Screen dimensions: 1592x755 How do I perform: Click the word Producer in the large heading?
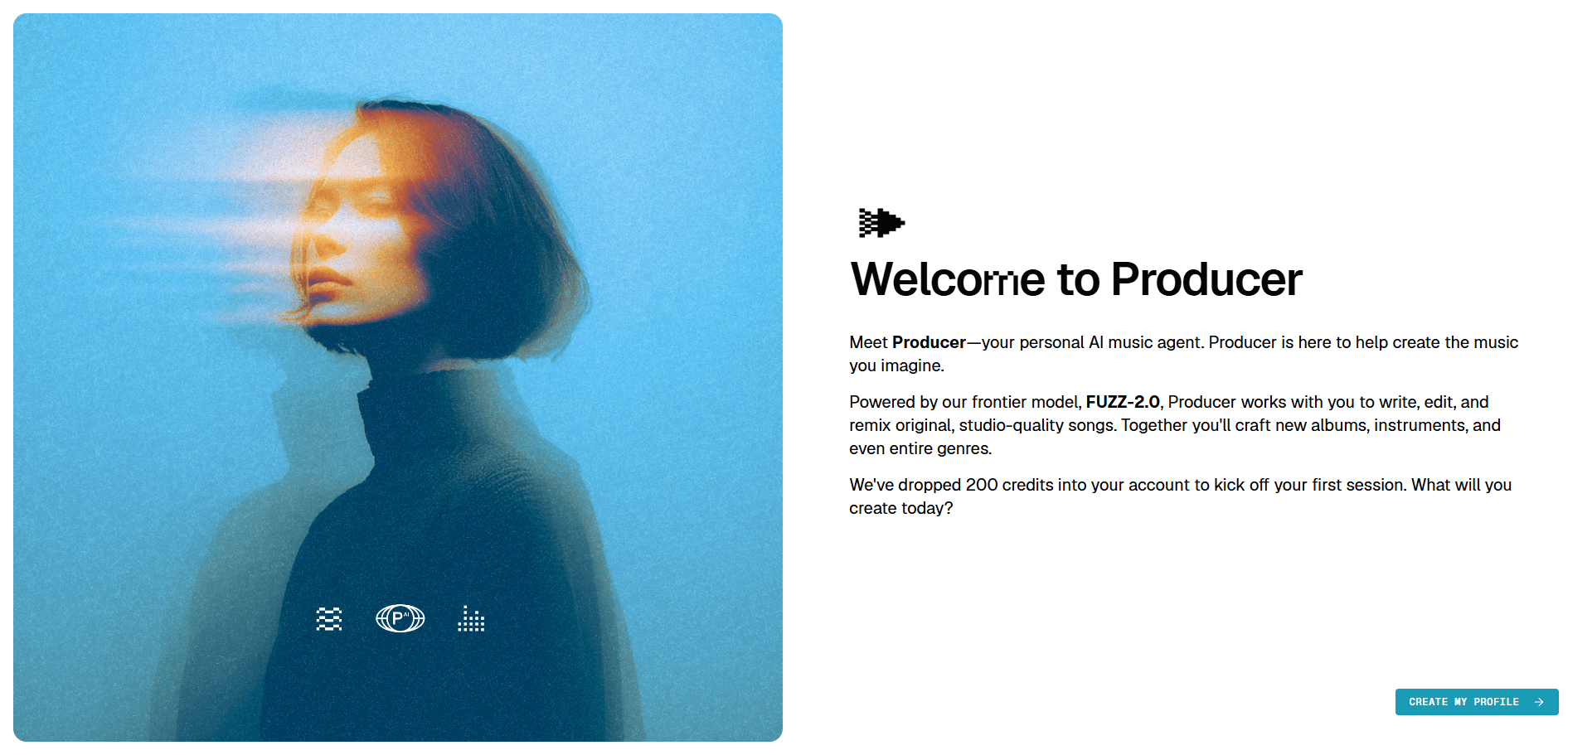(1206, 279)
